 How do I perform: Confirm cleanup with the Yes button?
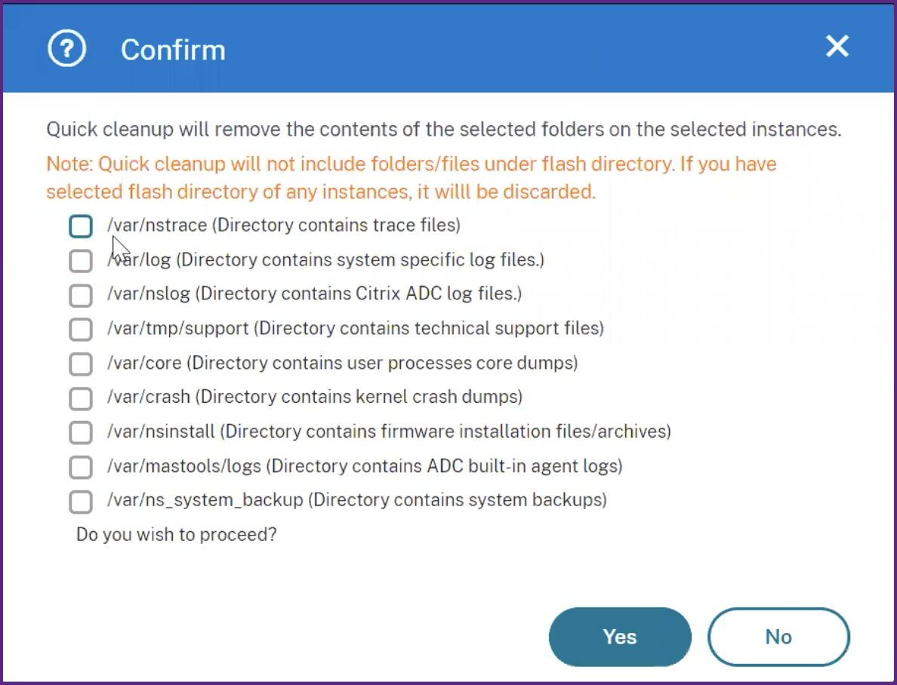(x=620, y=637)
